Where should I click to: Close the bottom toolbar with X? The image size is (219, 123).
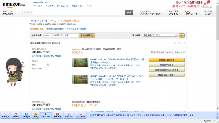coord(217,114)
